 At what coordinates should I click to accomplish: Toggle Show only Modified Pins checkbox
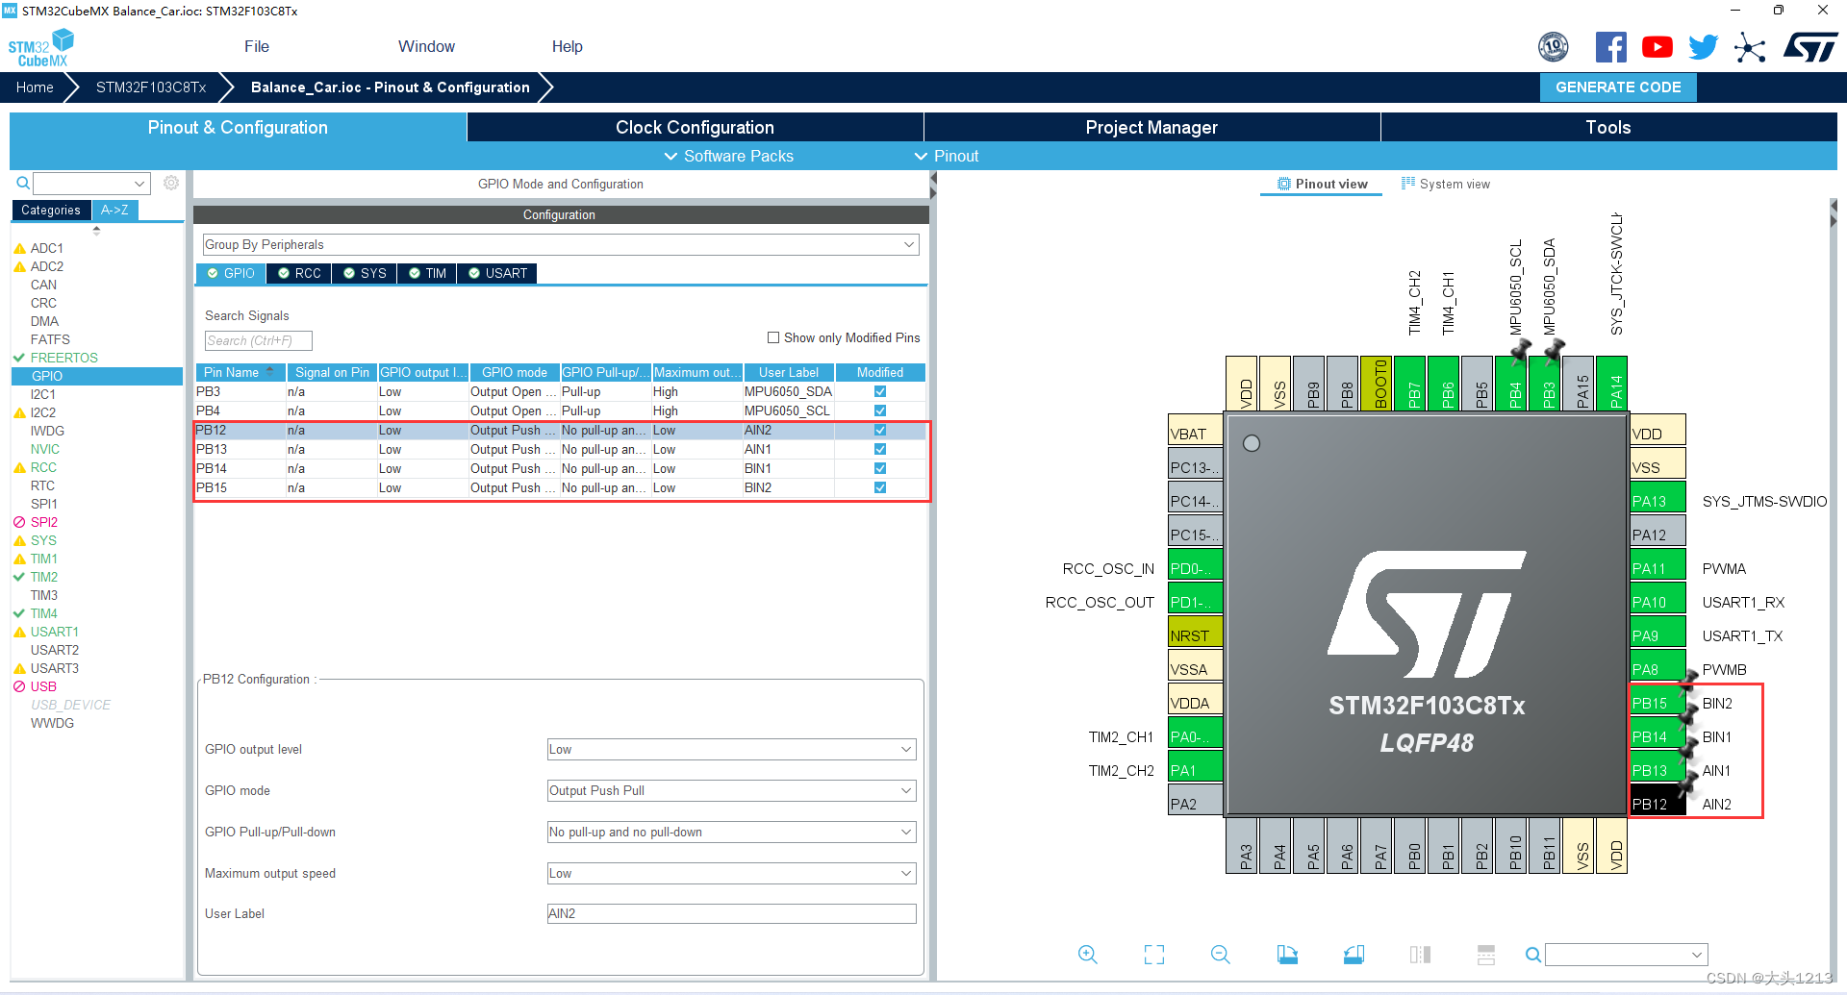click(772, 337)
